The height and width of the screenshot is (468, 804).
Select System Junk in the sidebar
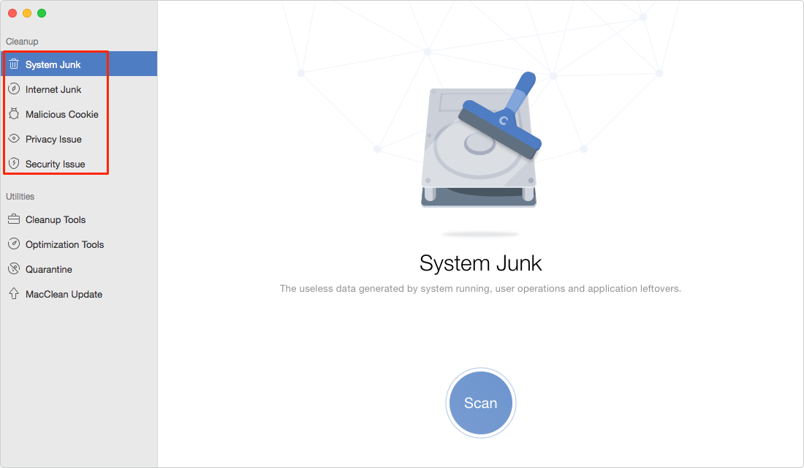click(79, 64)
